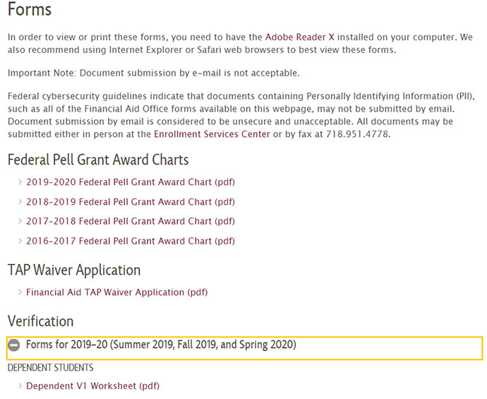Click chevron bullet beside 2019-2020 Pell chart
The height and width of the screenshot is (399, 487).
pos(20,181)
